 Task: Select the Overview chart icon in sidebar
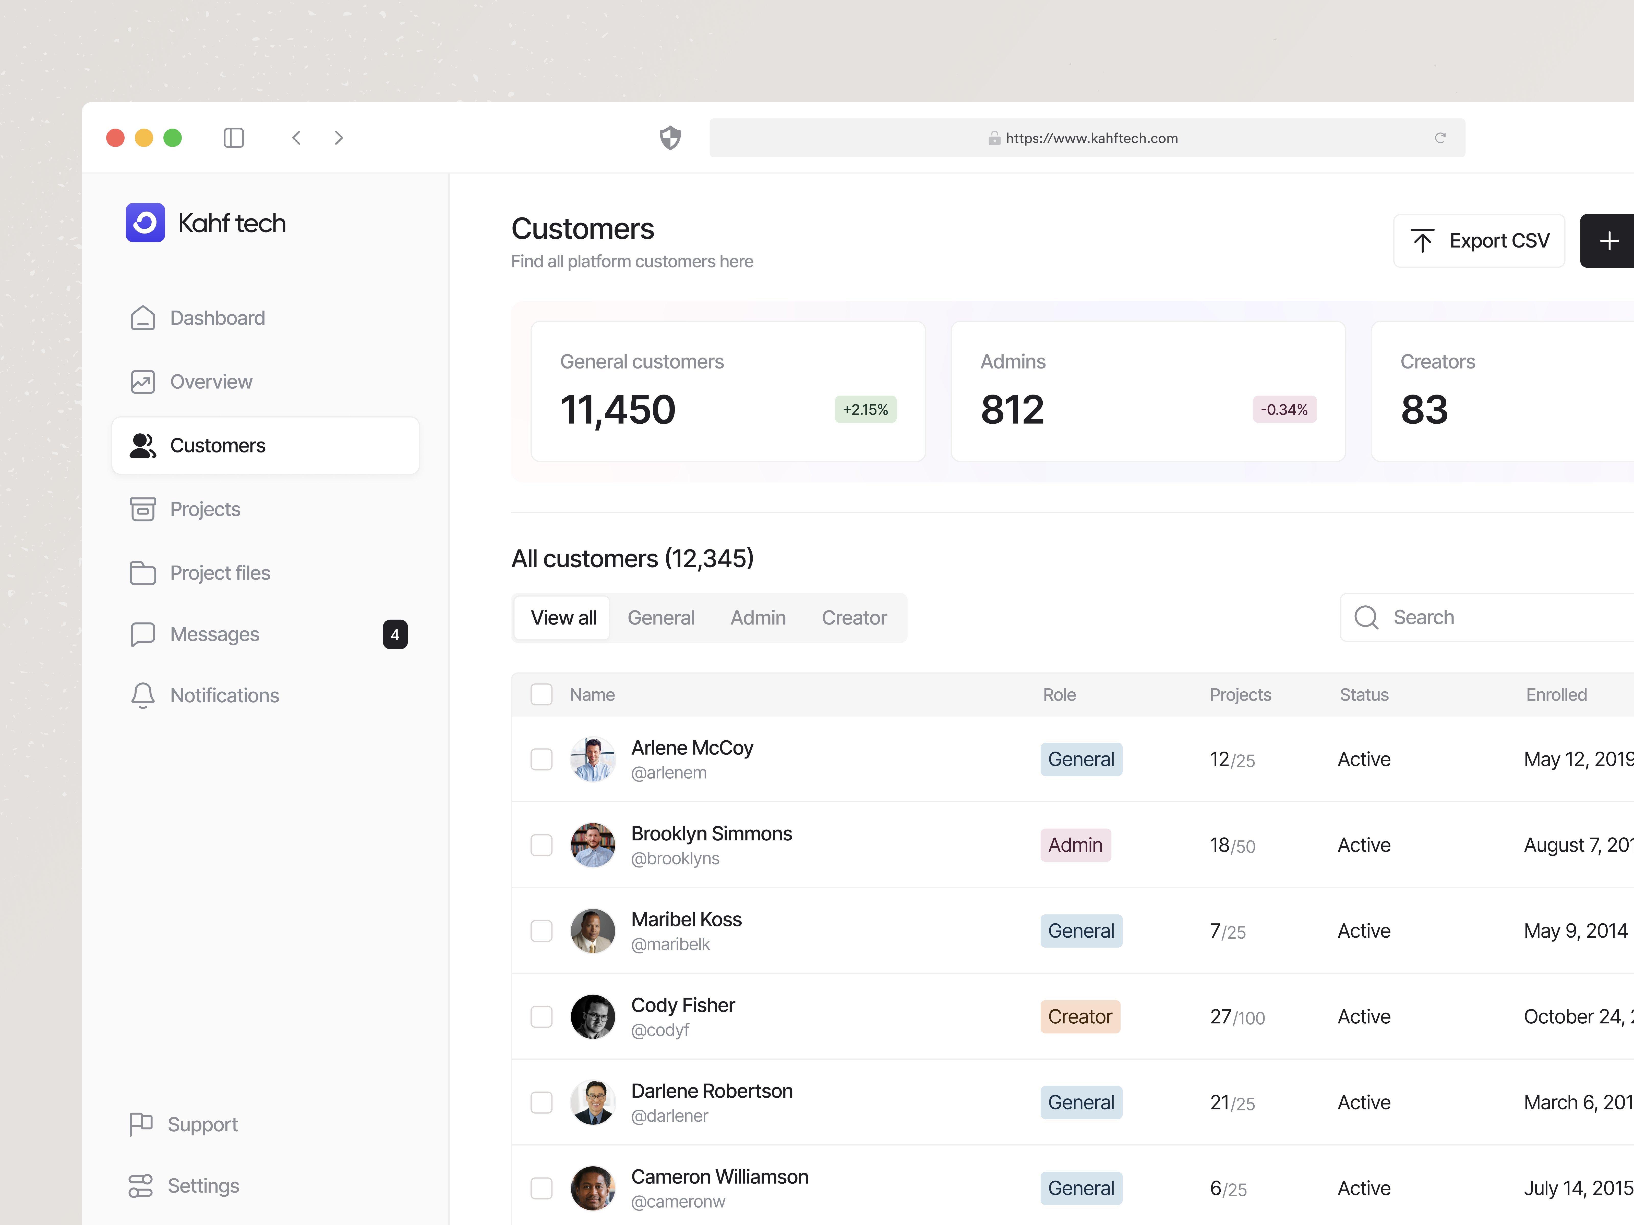point(142,381)
